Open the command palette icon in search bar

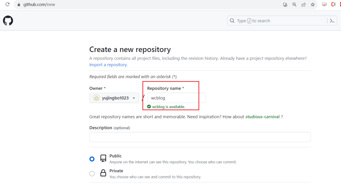[x=332, y=21]
